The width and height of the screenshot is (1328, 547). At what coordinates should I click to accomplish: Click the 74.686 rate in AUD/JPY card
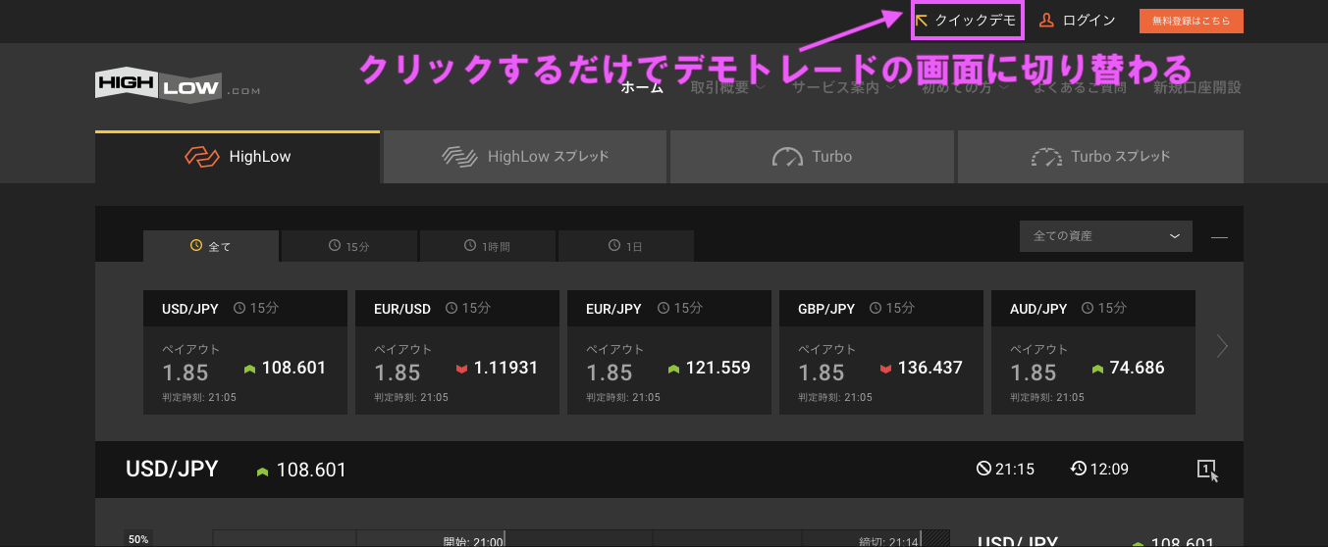point(1137,369)
